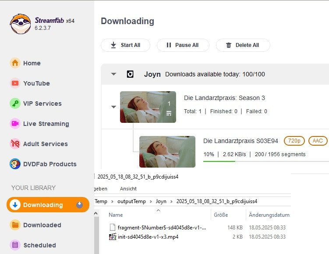This screenshot has height=254, width=329.
Task: Collapse Die Landarztpraxis Season 3 group
Action: (x=113, y=107)
